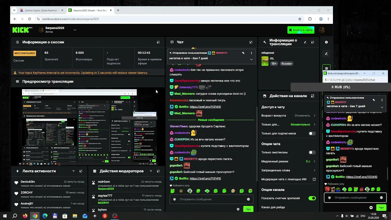This screenshot has width=391, height=220.
Task: Open AI chat moderation external link
Action: 314,179
